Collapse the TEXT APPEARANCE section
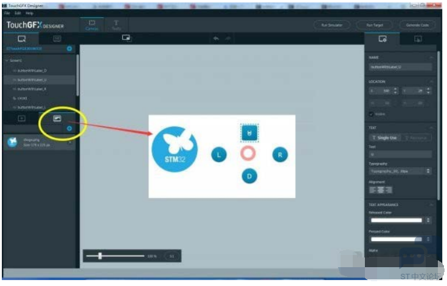This screenshot has width=447, height=286. [x=431, y=205]
